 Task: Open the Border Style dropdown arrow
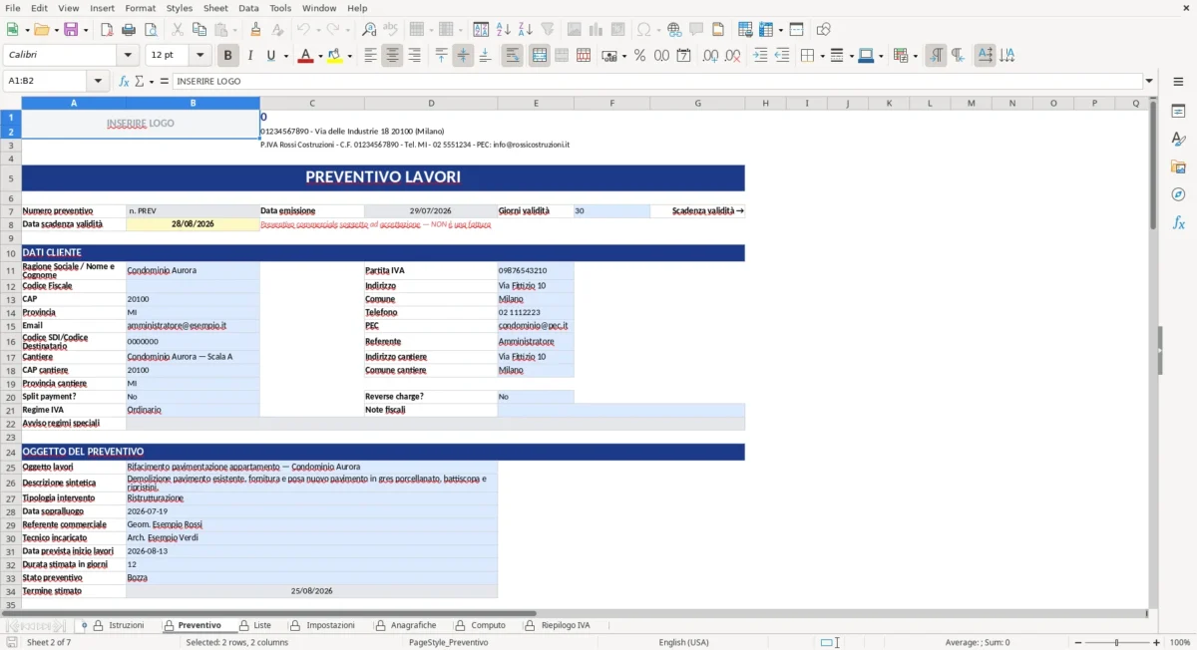pyautogui.click(x=851, y=56)
